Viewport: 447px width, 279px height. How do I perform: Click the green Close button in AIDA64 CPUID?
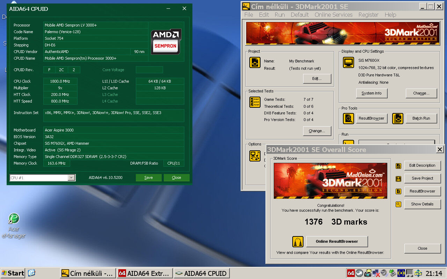click(176, 178)
